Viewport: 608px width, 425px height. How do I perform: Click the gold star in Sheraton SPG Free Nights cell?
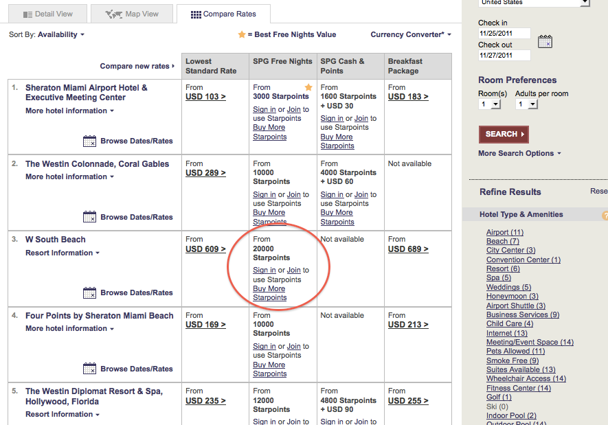pyautogui.click(x=308, y=87)
